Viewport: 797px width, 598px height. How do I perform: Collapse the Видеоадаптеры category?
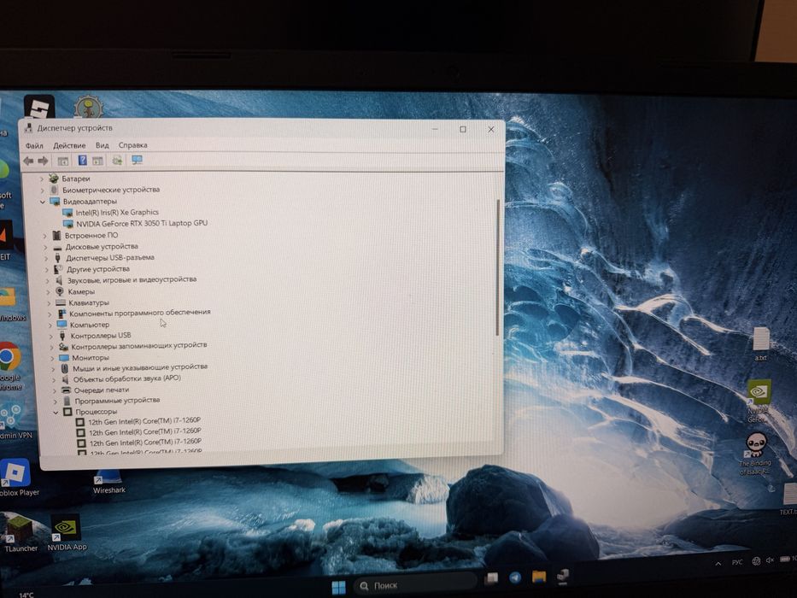43,202
